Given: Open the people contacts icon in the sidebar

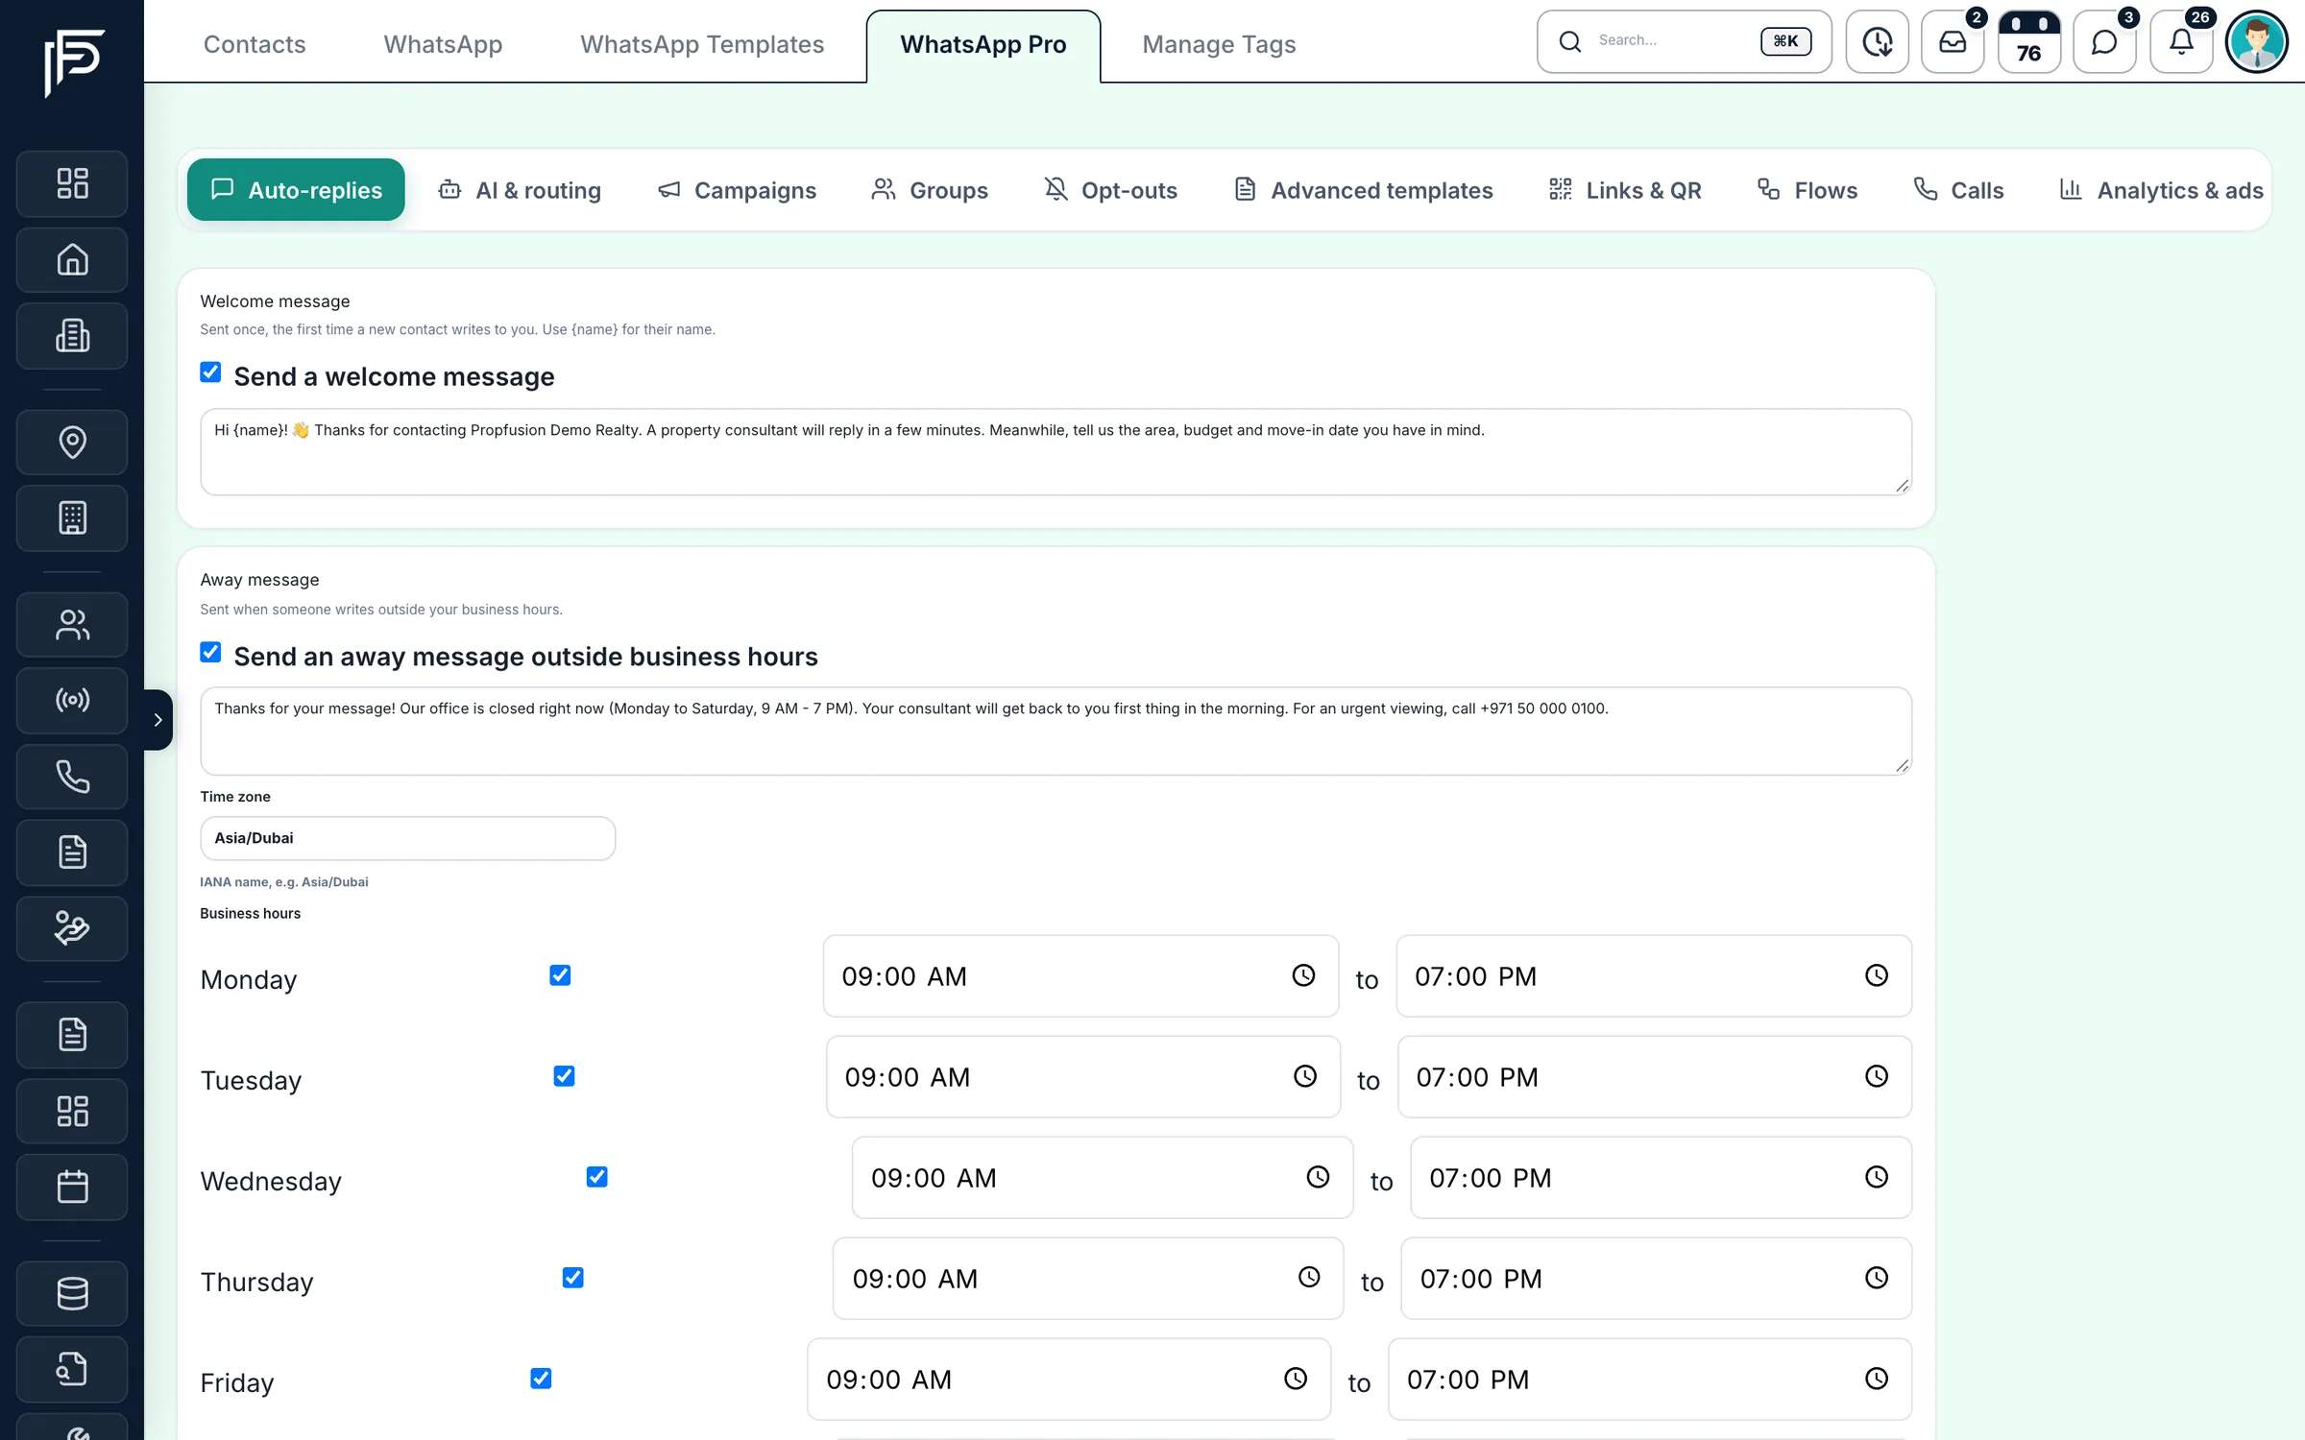Looking at the screenshot, I should coord(72,625).
